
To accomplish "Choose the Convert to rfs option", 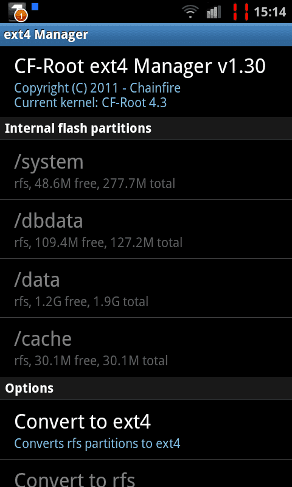I will tap(146, 474).
